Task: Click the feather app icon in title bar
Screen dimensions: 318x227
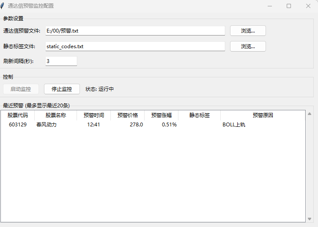Action: [3, 6]
